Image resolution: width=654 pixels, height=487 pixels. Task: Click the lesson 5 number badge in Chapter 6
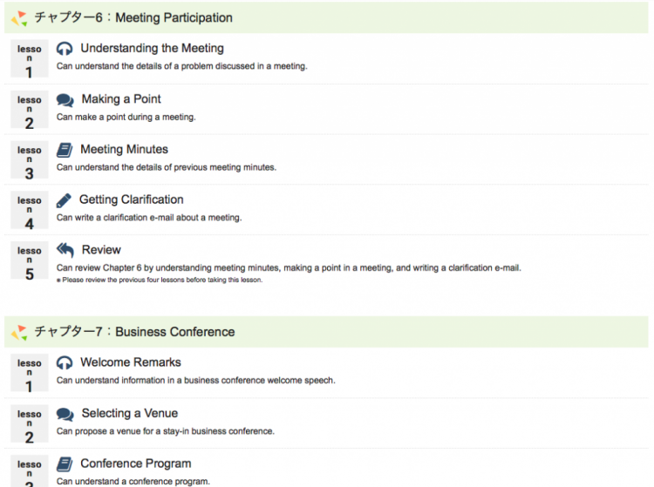(x=29, y=260)
